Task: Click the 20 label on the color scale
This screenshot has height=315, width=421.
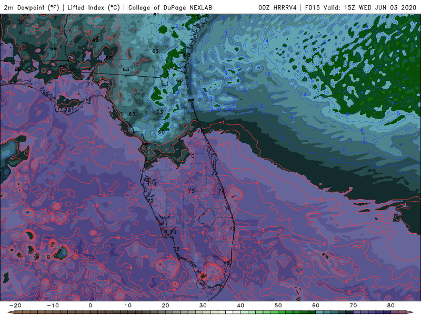Action: pos(165,306)
